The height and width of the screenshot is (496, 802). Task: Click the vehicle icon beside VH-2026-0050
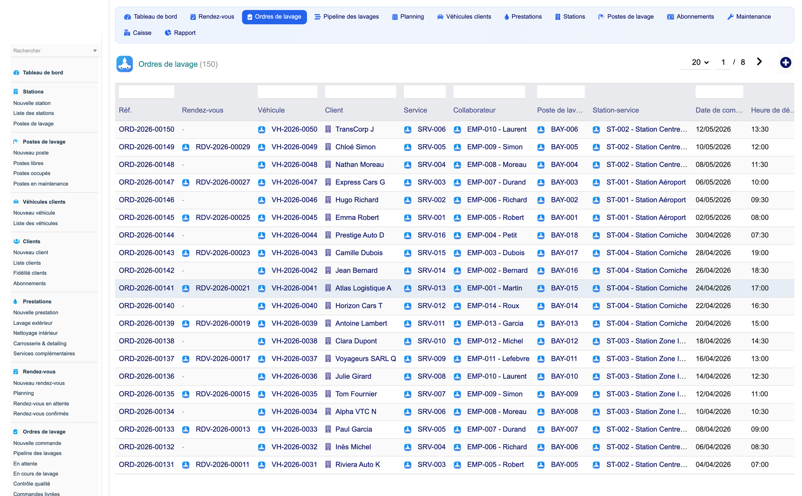(262, 130)
